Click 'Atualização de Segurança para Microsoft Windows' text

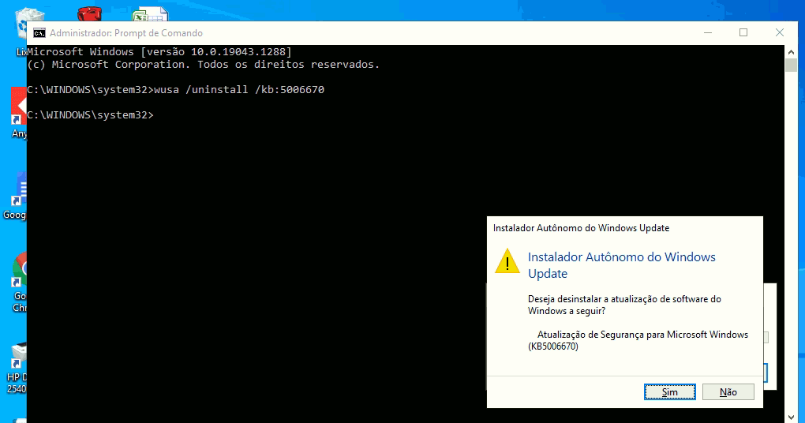(x=642, y=335)
